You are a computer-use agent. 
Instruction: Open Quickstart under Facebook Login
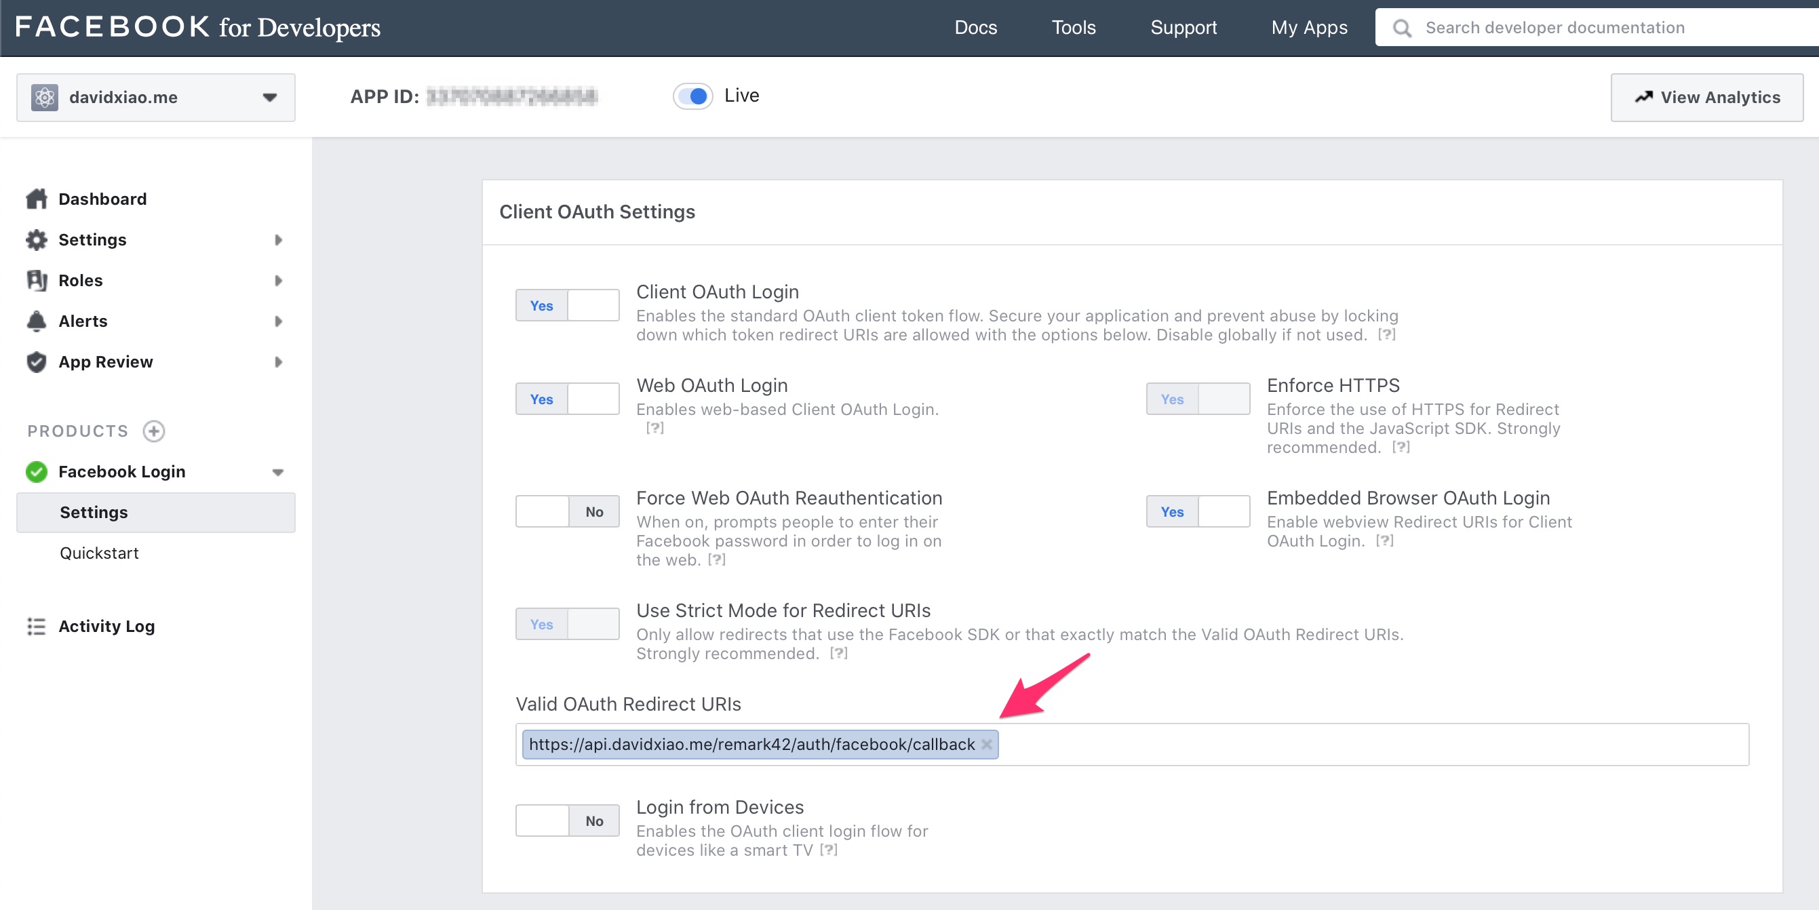tap(99, 553)
